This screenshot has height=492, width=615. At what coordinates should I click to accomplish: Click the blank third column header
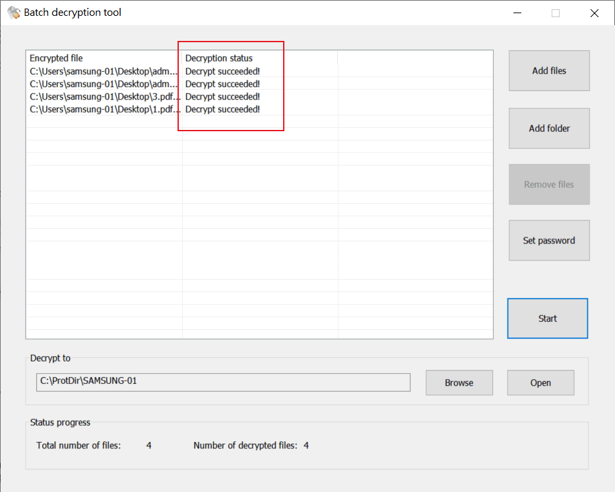click(x=414, y=58)
